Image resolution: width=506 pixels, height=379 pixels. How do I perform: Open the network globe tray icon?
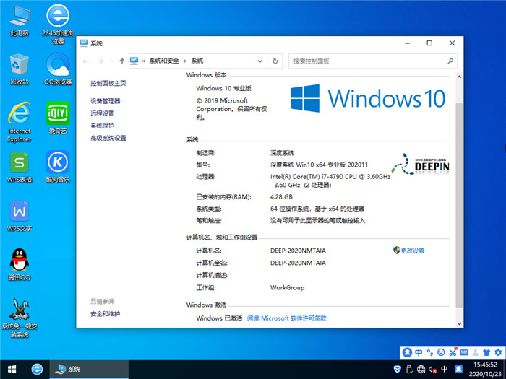421,370
